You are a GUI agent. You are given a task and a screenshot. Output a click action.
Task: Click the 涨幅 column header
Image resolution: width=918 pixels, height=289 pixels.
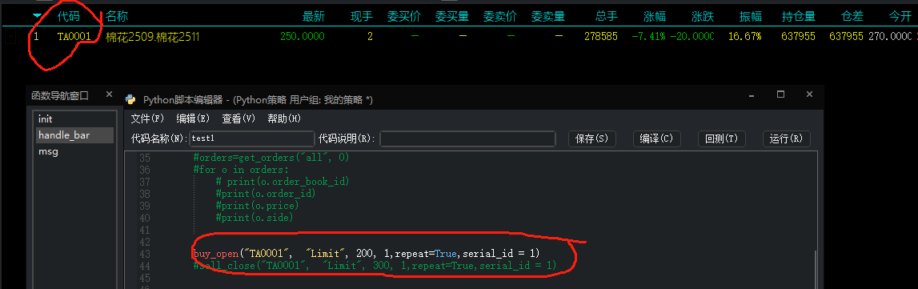(654, 16)
